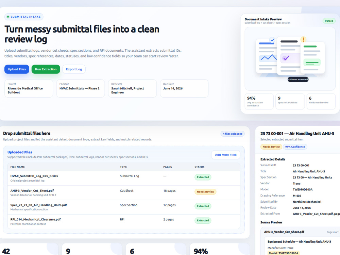Click the 42 items extracted label

point(298,79)
